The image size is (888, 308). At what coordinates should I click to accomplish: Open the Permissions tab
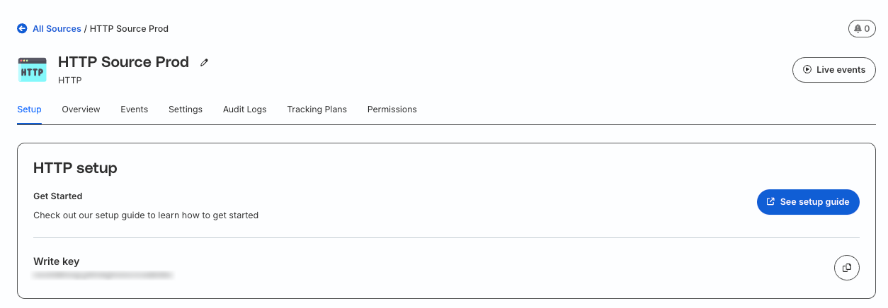point(392,109)
